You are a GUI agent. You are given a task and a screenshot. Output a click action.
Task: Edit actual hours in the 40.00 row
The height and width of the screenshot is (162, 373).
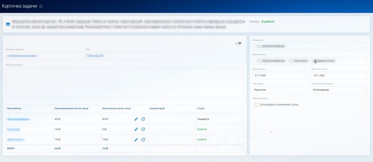[136, 119]
